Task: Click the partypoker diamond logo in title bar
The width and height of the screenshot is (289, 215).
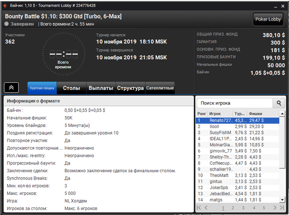Action: click(x=5, y=6)
